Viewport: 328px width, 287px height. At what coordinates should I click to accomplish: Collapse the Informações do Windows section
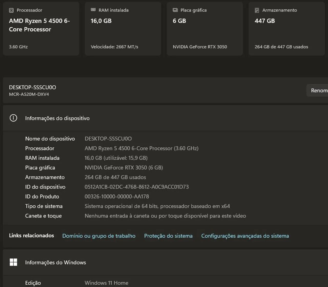click(x=165, y=262)
